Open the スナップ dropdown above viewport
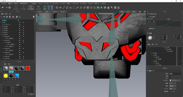The height and width of the screenshot is (97, 183). tap(64, 12)
